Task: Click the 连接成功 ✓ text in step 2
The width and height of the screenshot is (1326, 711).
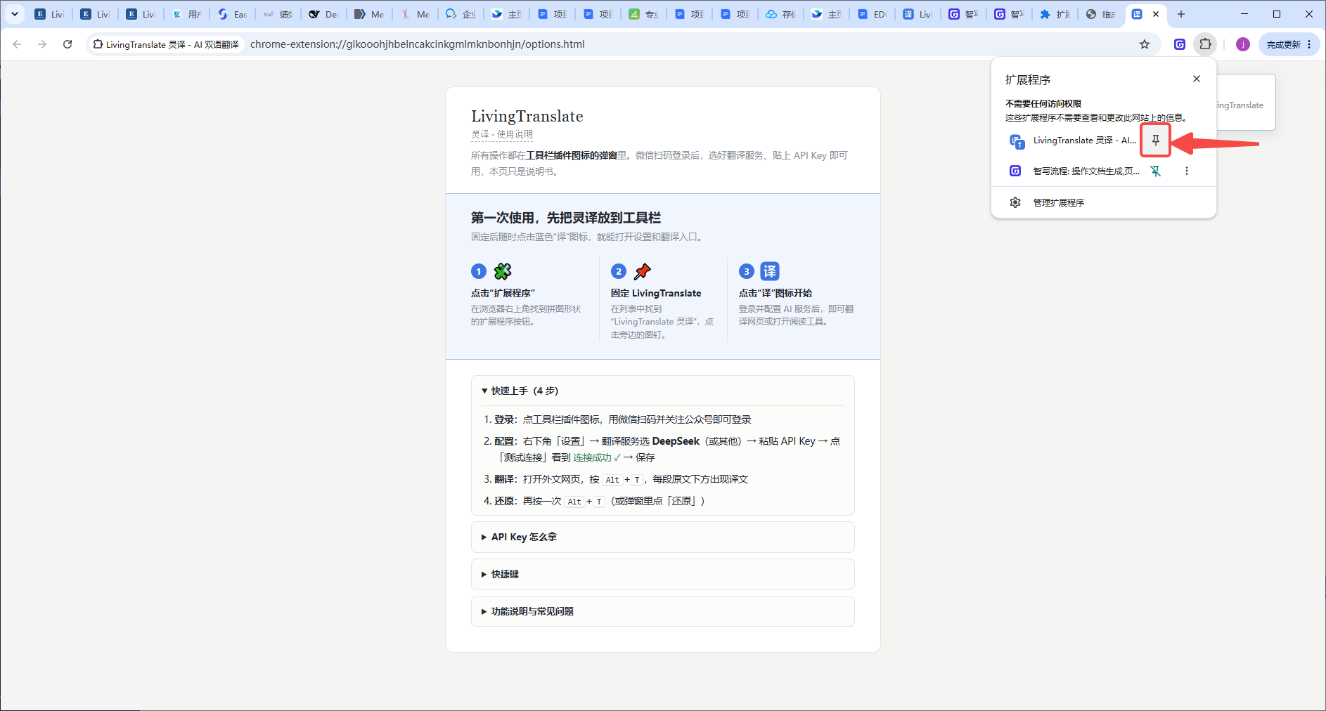Action: 597,457
